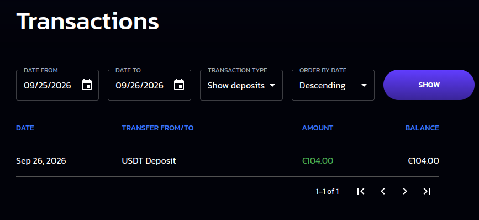This screenshot has height=220, width=479.
Task: Expand the Transaction Type dropdown arrow
Action: pyautogui.click(x=272, y=85)
